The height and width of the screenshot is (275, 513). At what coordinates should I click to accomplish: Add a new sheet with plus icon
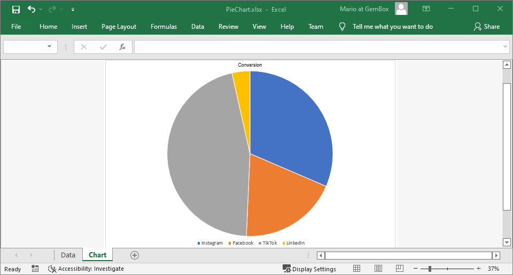click(x=135, y=255)
